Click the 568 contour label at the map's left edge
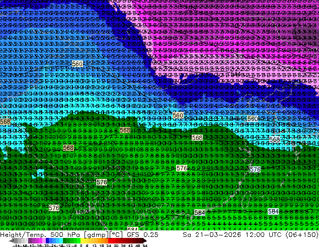This screenshot has height=247, width=319. [x=5, y=121]
